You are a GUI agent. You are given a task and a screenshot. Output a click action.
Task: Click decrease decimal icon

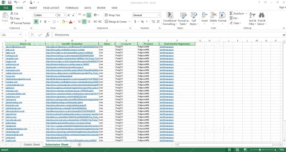[158, 22]
